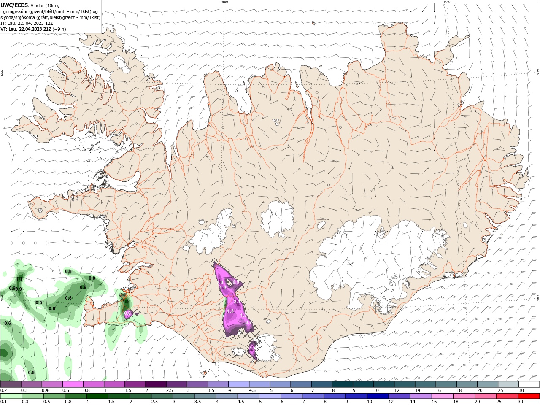Image resolution: width=540 pixels, height=405 pixels.
Task: Pick upper legend swatch labeled 0.5 (bright pink)
Action: point(73,384)
